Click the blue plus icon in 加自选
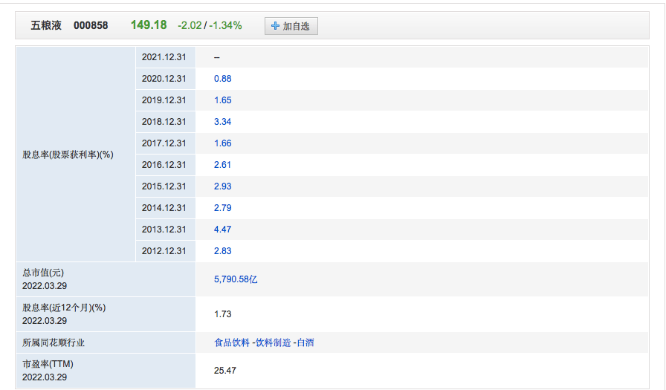 [x=275, y=26]
